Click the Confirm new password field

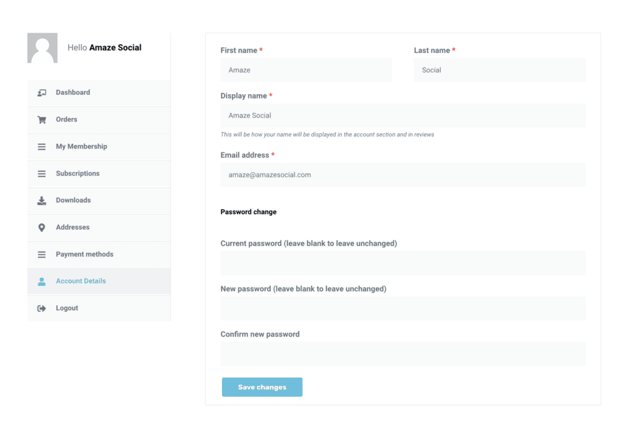tap(403, 354)
